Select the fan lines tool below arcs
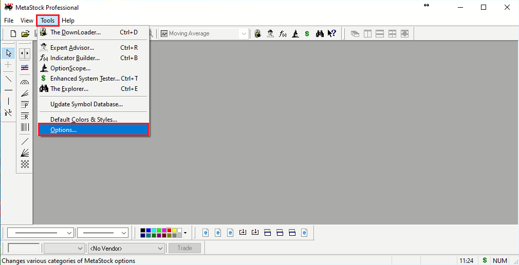The image size is (519, 265). coord(25,93)
